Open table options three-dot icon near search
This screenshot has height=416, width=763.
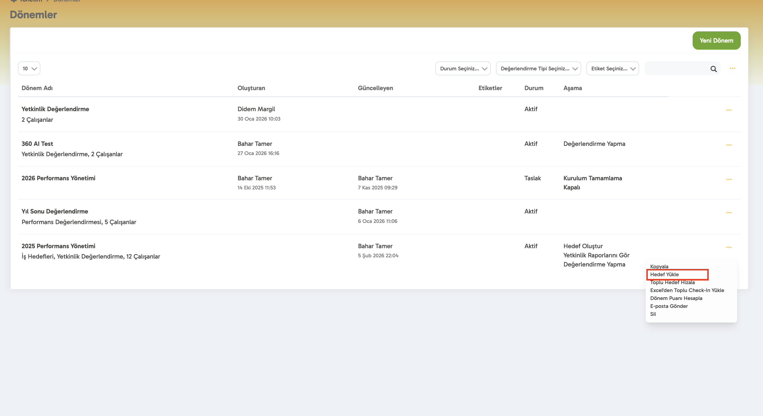coord(732,68)
